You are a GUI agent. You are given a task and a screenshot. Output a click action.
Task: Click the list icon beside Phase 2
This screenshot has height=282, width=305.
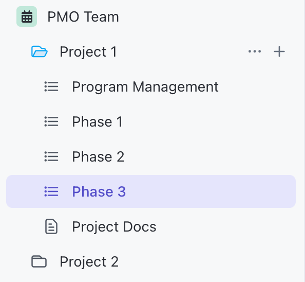(51, 156)
